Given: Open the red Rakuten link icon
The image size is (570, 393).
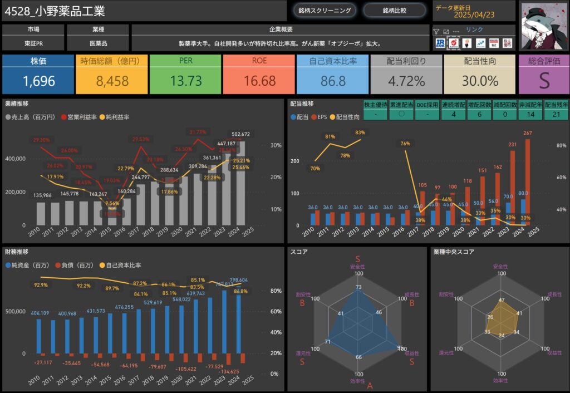Looking at the screenshot, I should (453, 43).
